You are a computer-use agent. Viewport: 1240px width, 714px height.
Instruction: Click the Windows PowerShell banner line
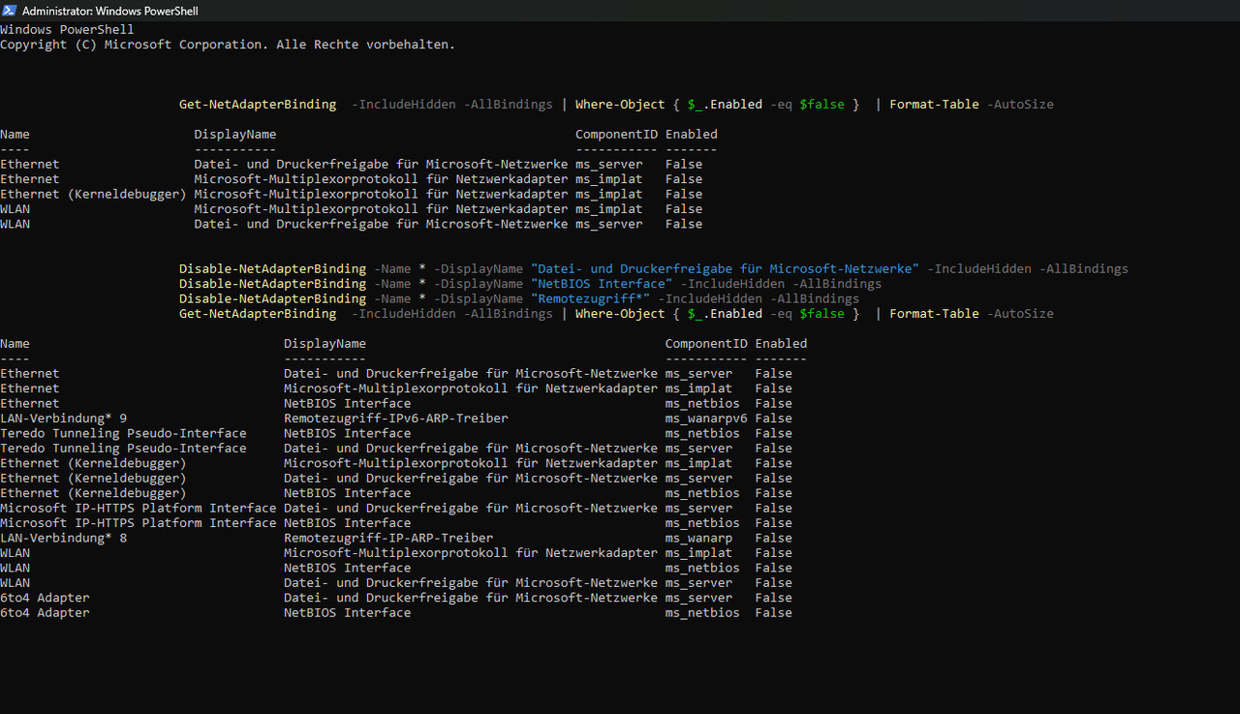[67, 30]
